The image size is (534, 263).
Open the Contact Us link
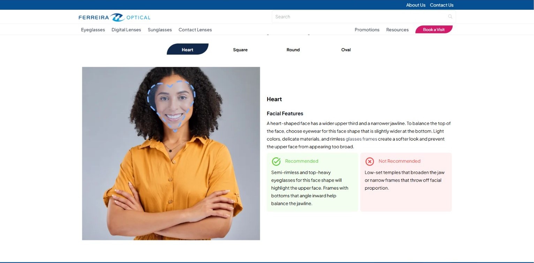tap(442, 5)
